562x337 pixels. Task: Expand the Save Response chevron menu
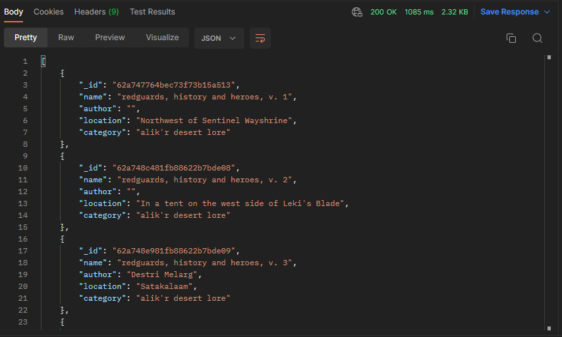[547, 12]
